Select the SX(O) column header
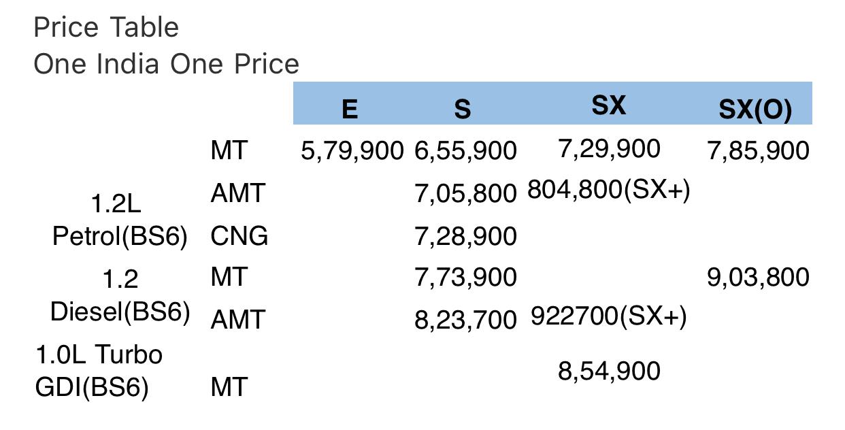This screenshot has width=845, height=430. 755,110
